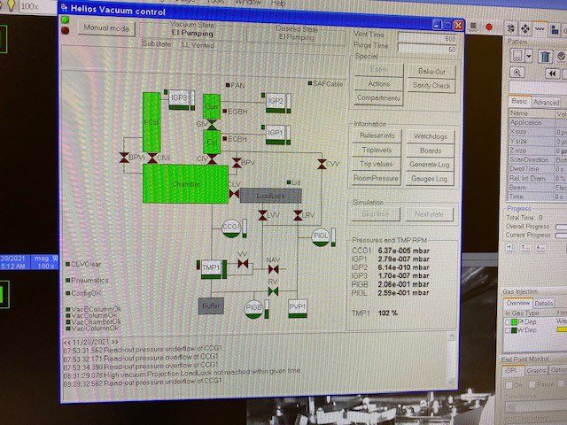The width and height of the screenshot is (567, 425).
Task: Click the SAFCable status indicator
Action: [310, 83]
